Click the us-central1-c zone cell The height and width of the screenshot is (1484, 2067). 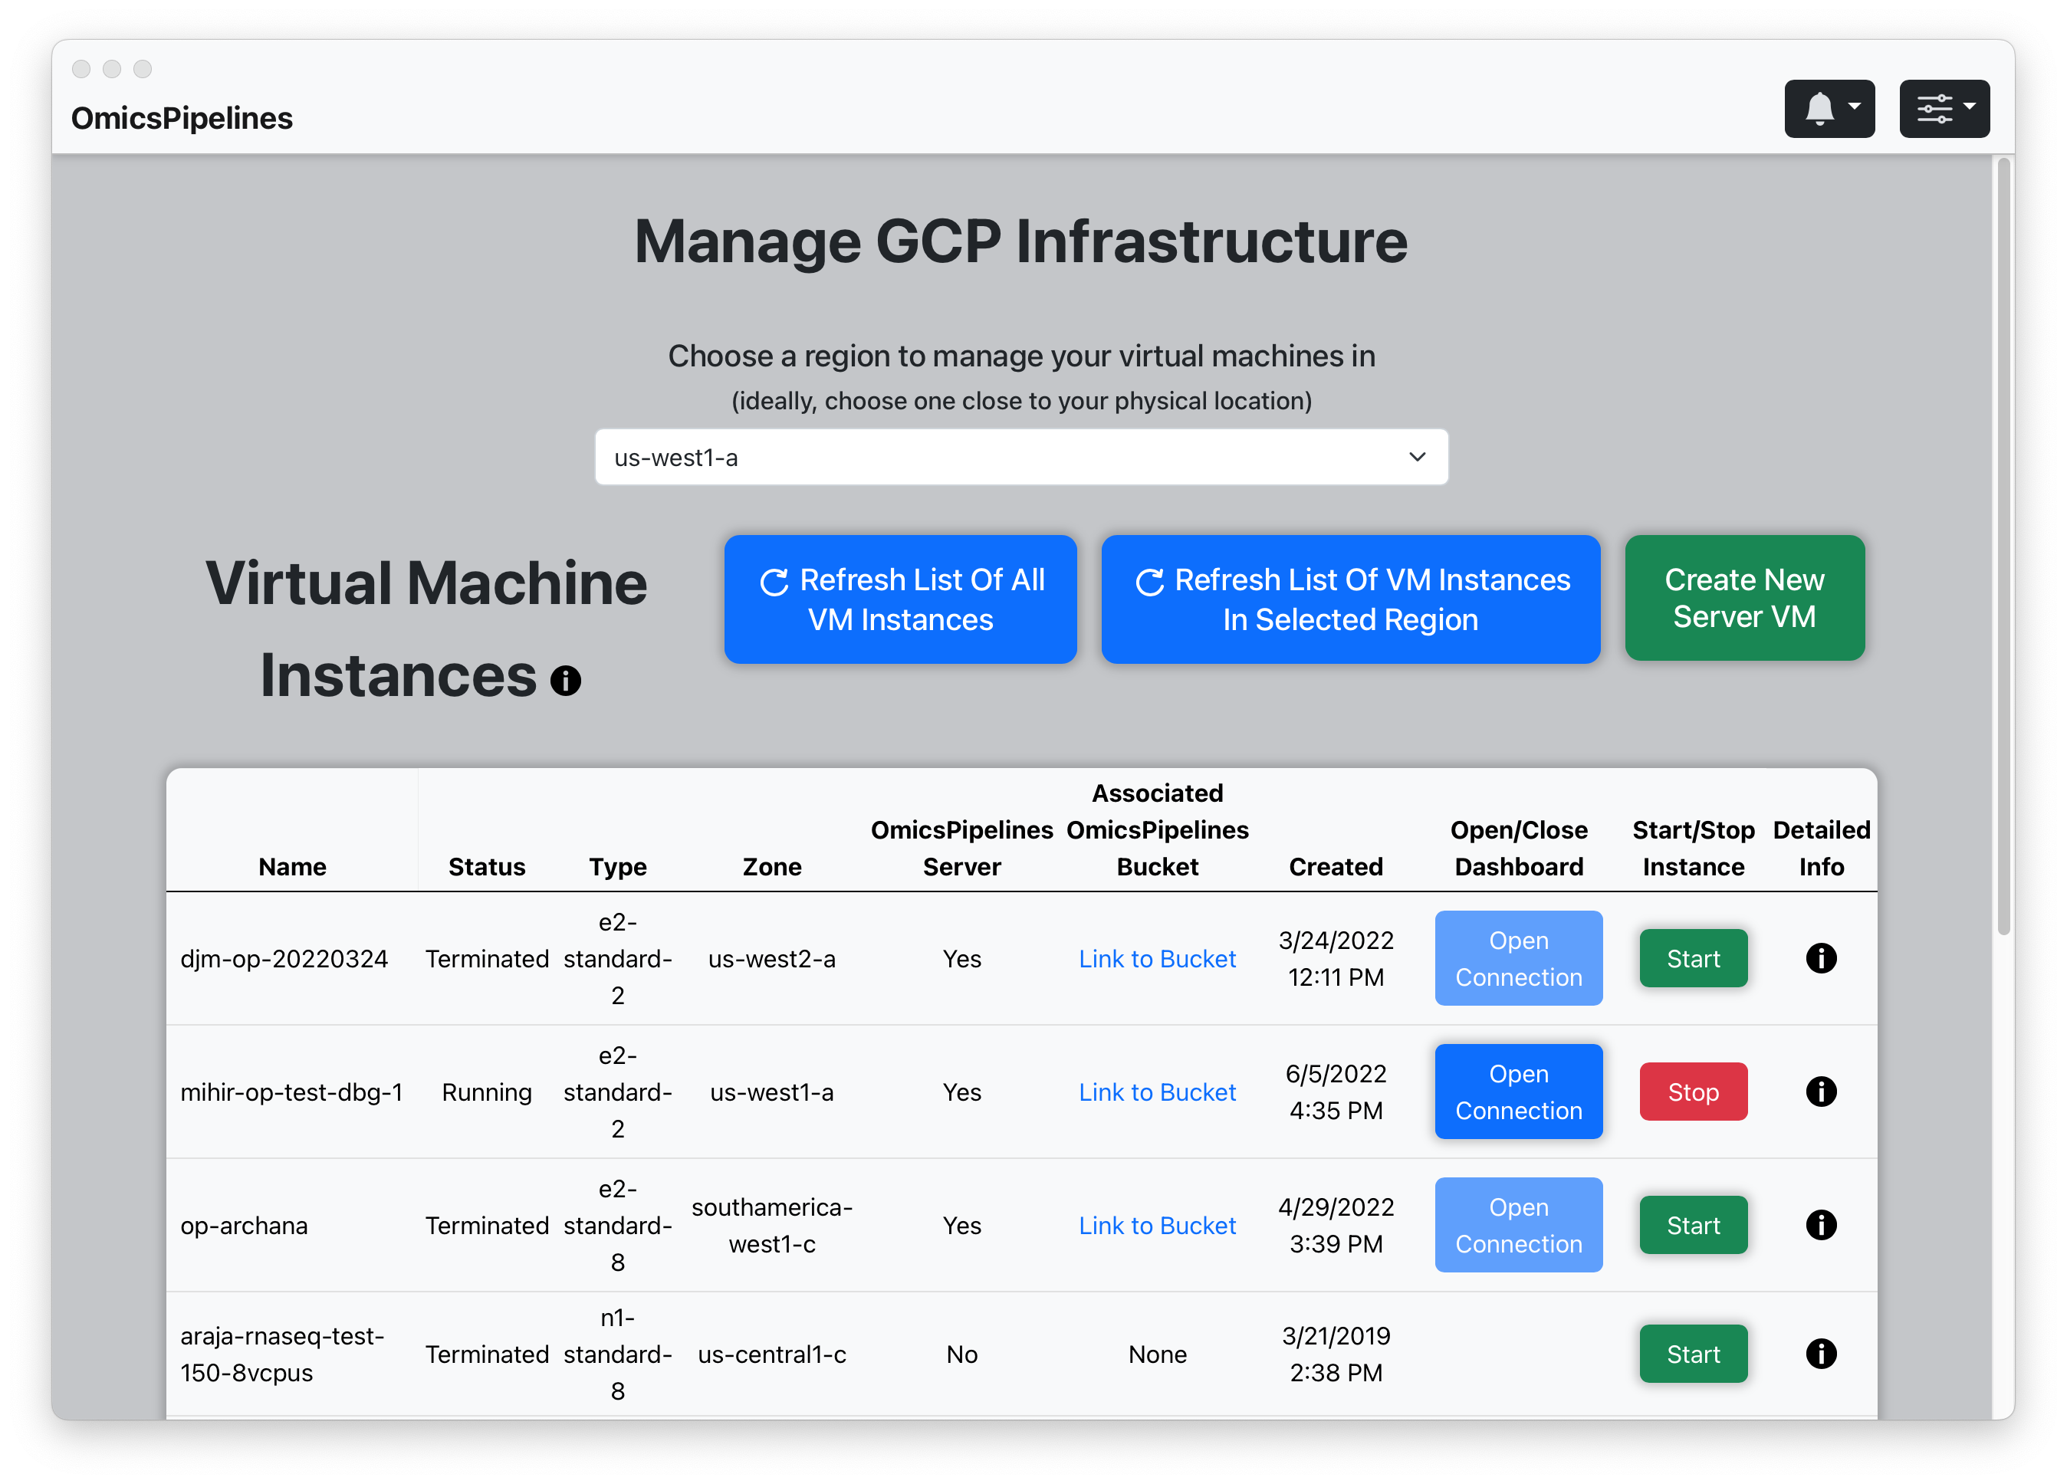(x=771, y=1353)
